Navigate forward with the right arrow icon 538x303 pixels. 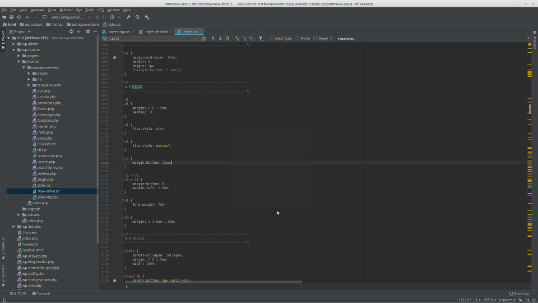(35, 17)
